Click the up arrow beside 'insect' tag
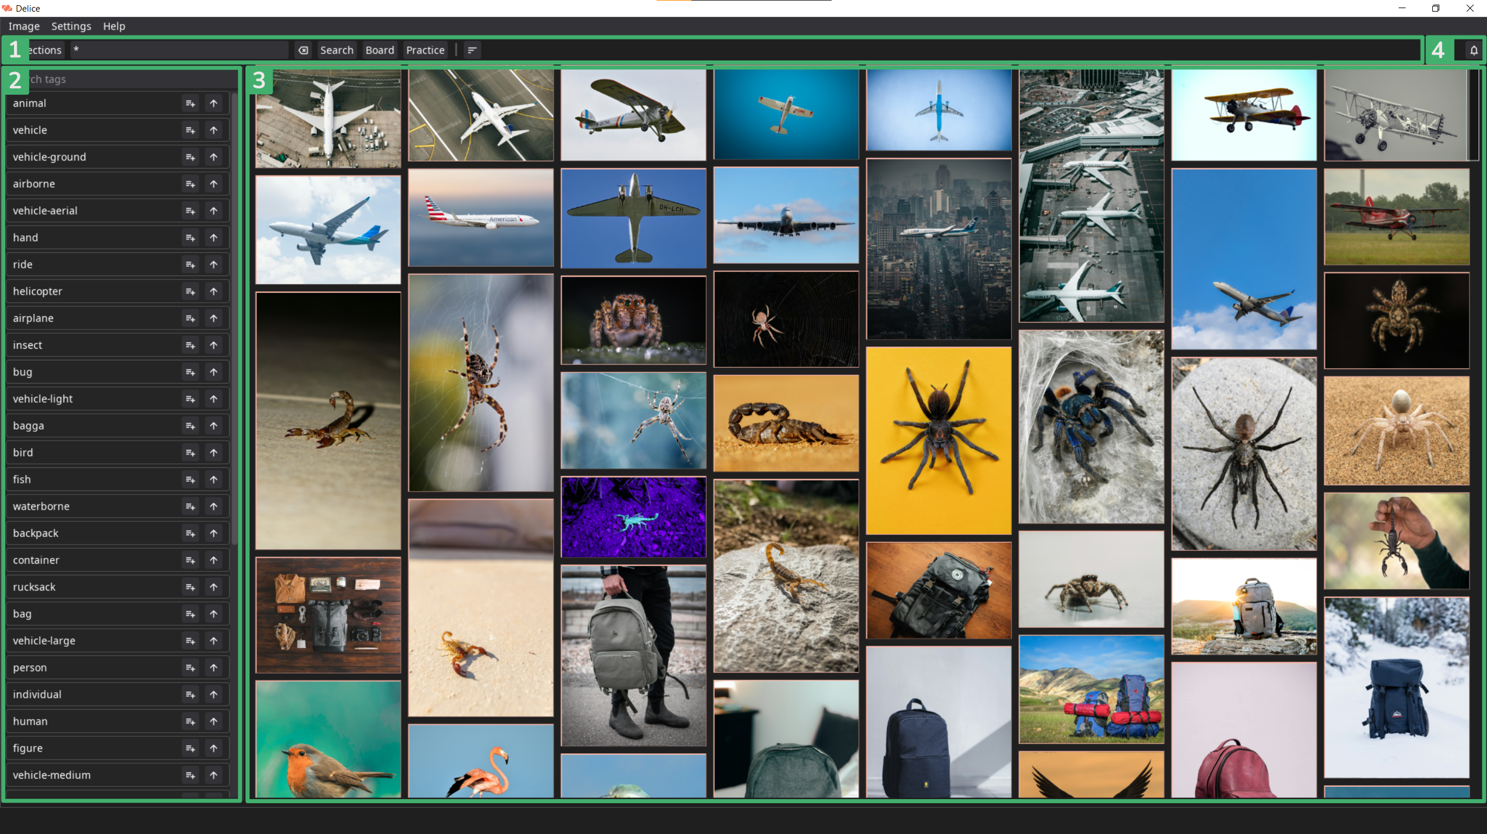This screenshot has height=834, width=1487. (x=213, y=345)
